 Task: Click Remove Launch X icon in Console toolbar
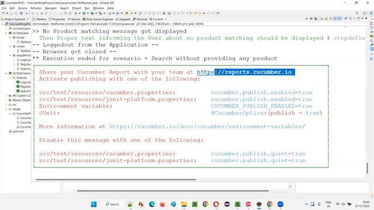311,19
